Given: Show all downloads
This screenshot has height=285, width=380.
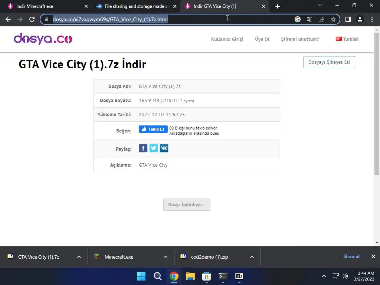Looking at the screenshot, I should click(352, 256).
